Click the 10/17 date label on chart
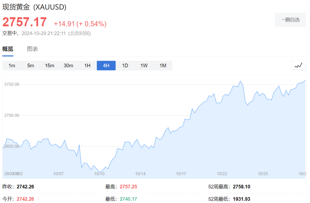Screen dimensions: 310x203 pyautogui.click(x=181, y=174)
